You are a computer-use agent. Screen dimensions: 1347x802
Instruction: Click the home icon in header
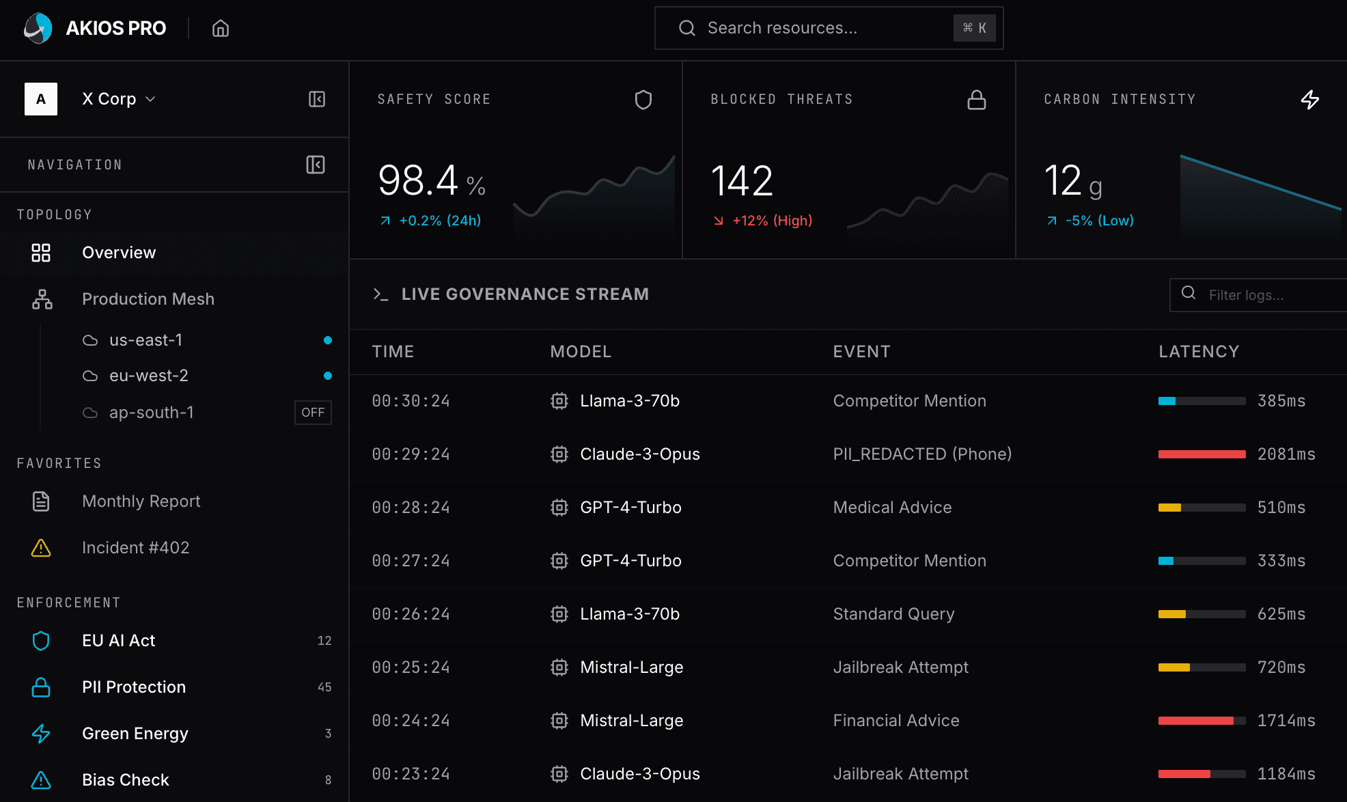click(x=220, y=28)
